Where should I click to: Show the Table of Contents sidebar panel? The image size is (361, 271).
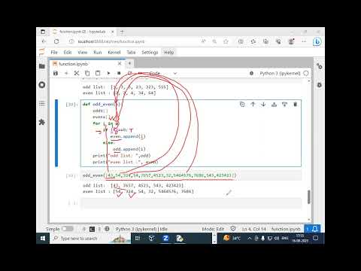click(42, 103)
